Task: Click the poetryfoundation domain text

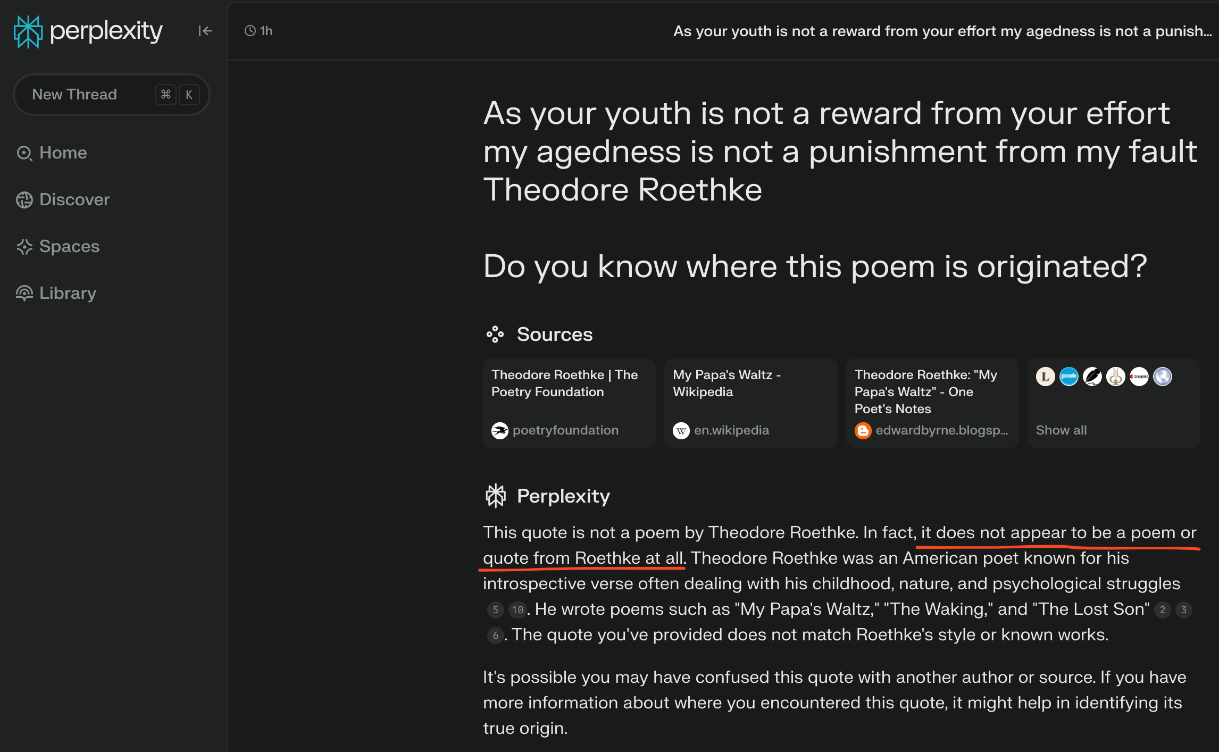Action: click(x=565, y=430)
